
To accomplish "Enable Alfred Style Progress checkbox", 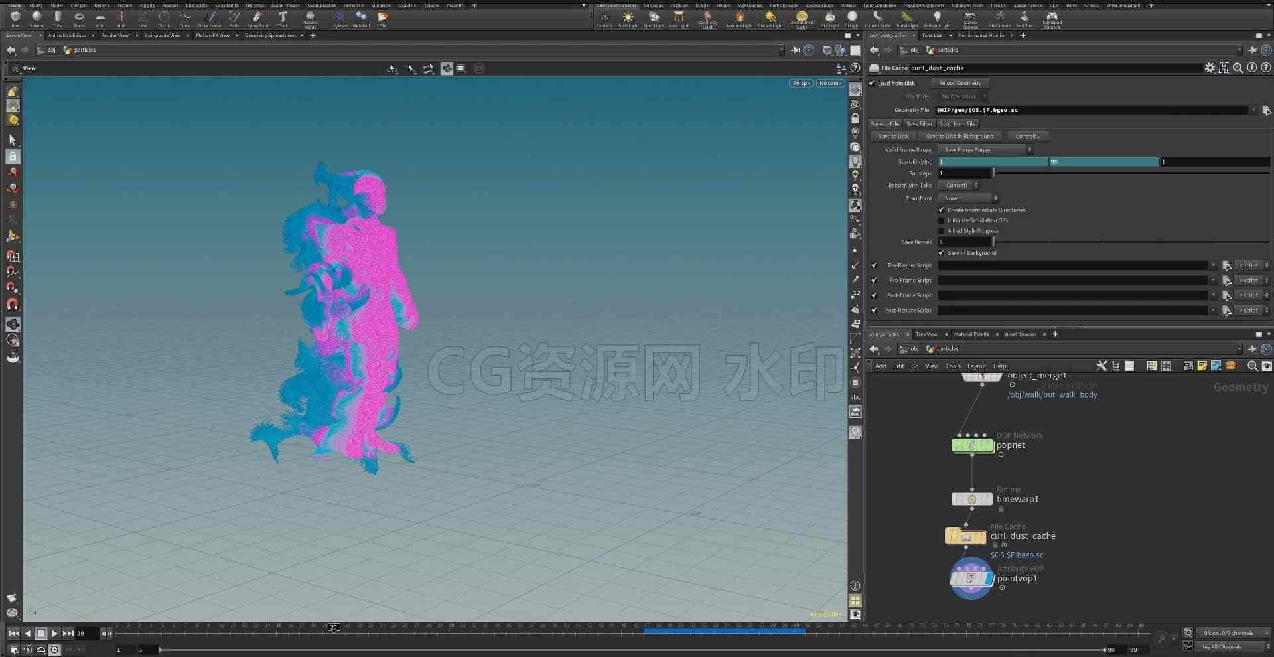I will tap(941, 231).
